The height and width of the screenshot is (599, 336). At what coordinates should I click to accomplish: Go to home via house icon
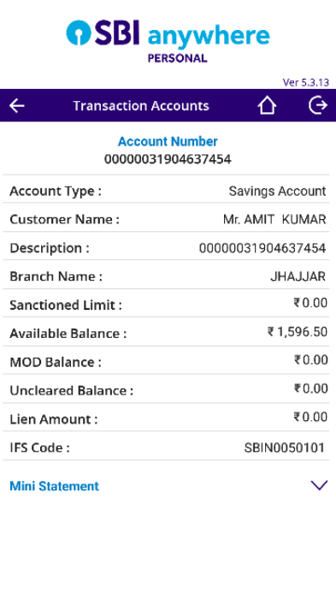[x=267, y=105]
